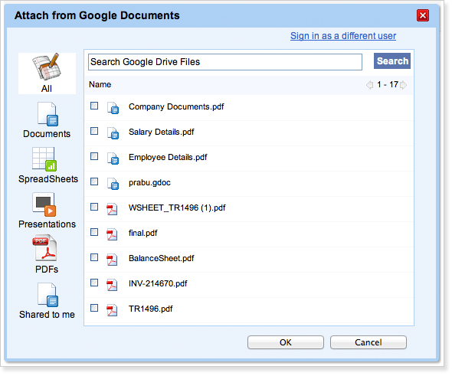
Task: Check the Salary Details.pdf checkbox
Action: click(x=94, y=131)
